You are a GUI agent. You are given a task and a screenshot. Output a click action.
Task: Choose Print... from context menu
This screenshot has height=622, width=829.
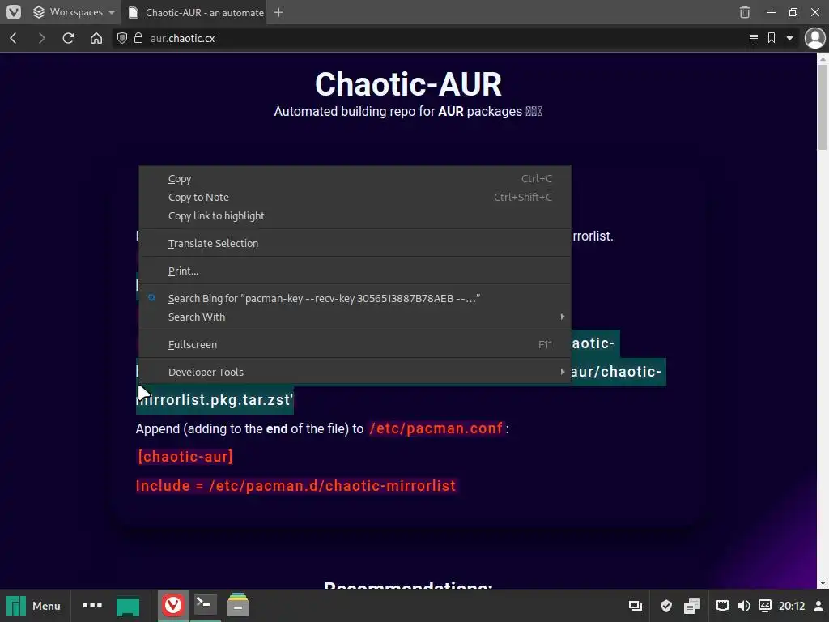pos(355,271)
